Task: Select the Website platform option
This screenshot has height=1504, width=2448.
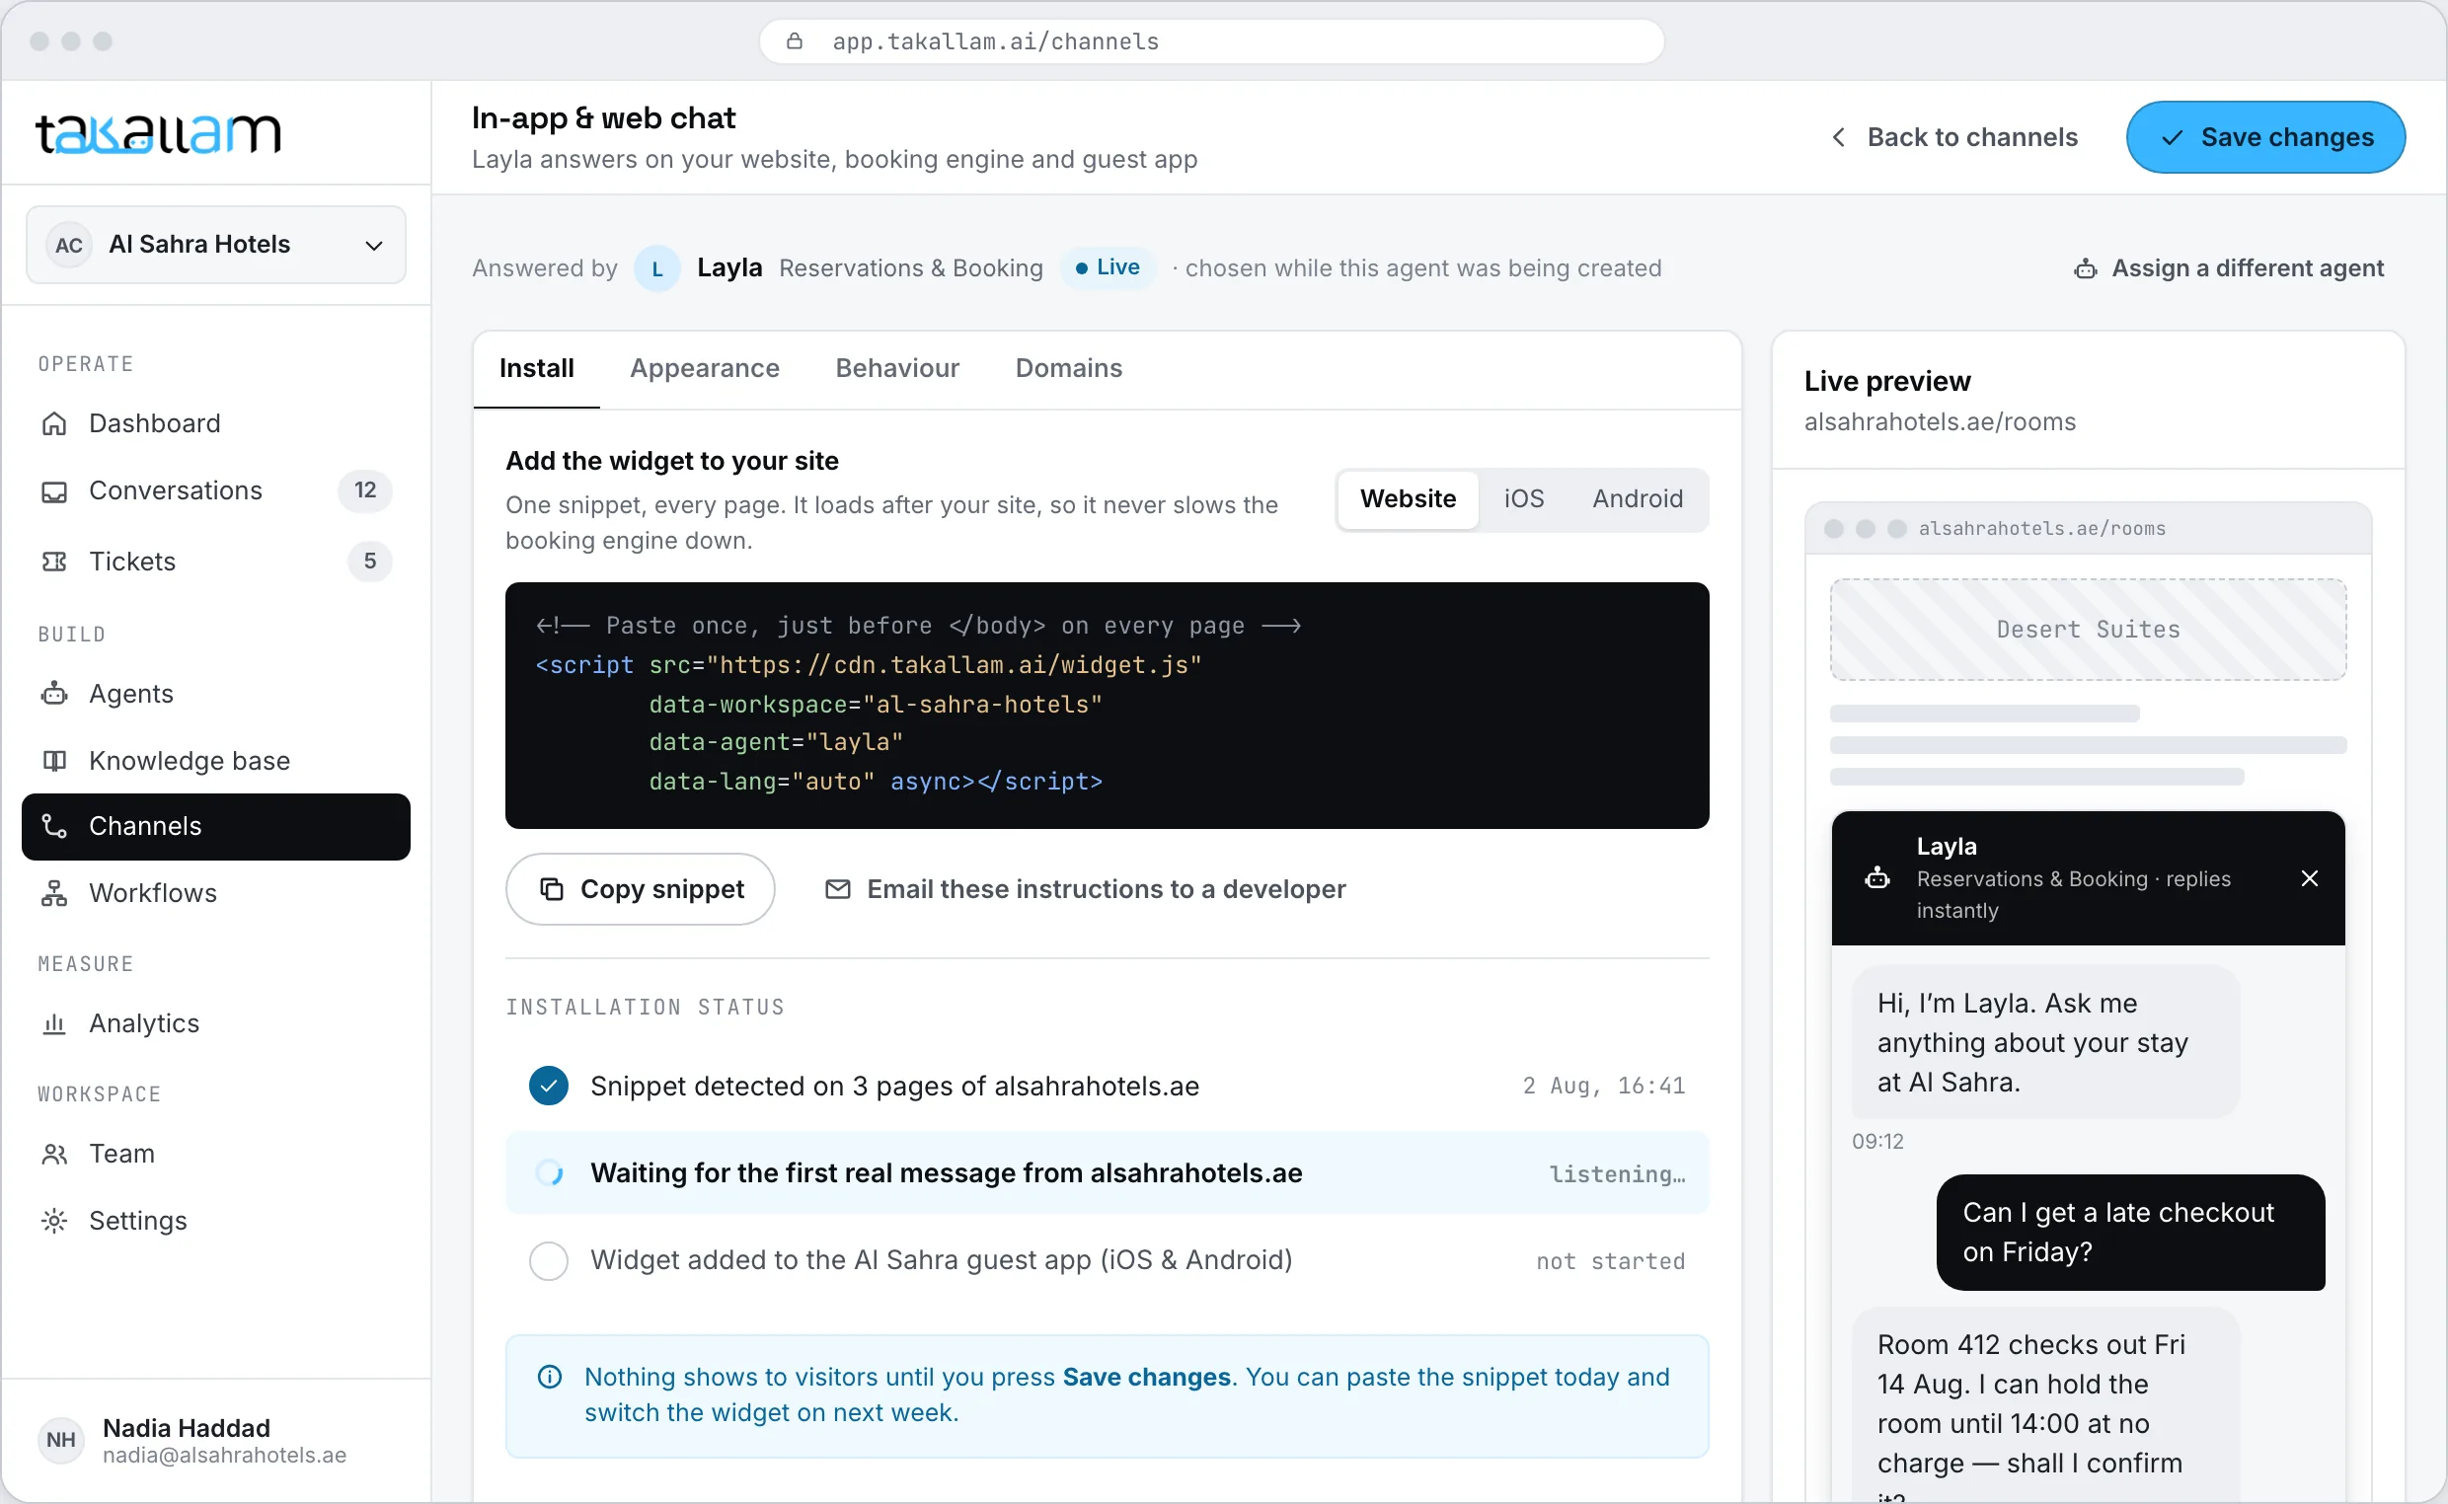Action: point(1408,499)
